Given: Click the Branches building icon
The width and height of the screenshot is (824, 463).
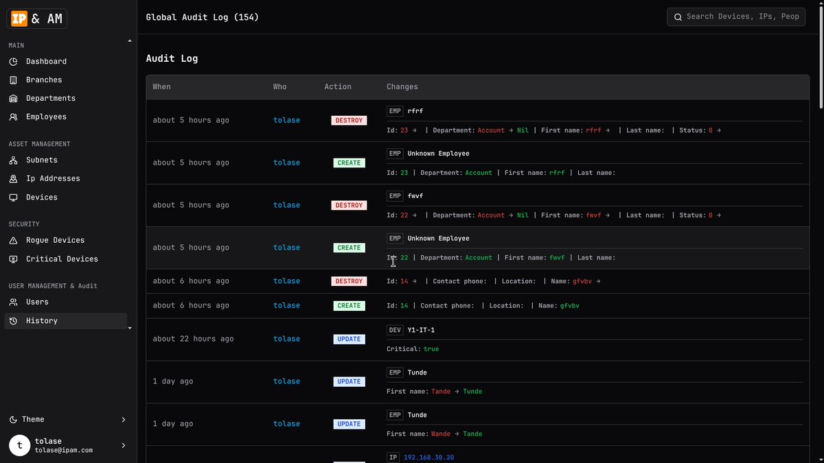Looking at the screenshot, I should coord(13,80).
